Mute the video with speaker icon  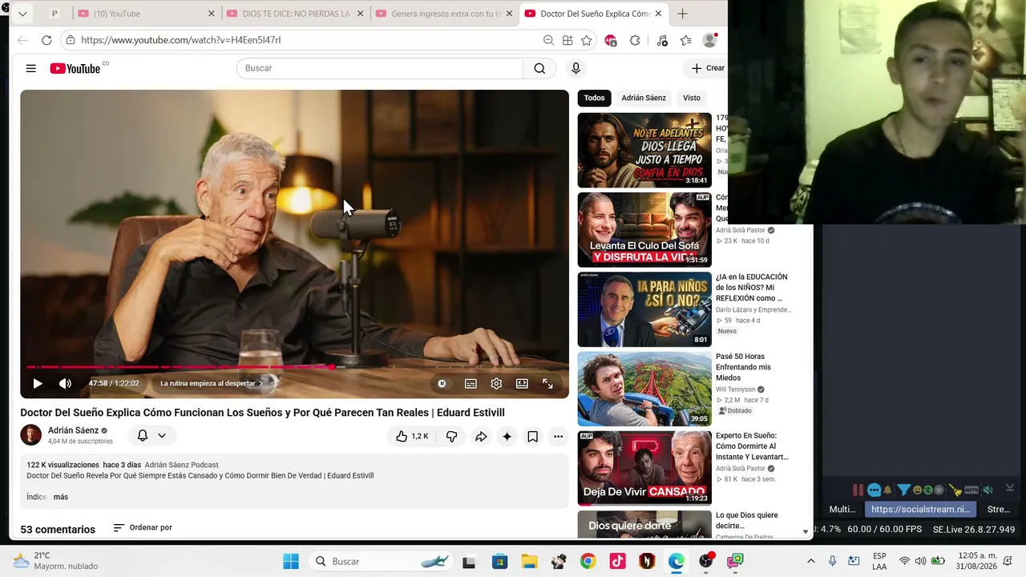[65, 383]
